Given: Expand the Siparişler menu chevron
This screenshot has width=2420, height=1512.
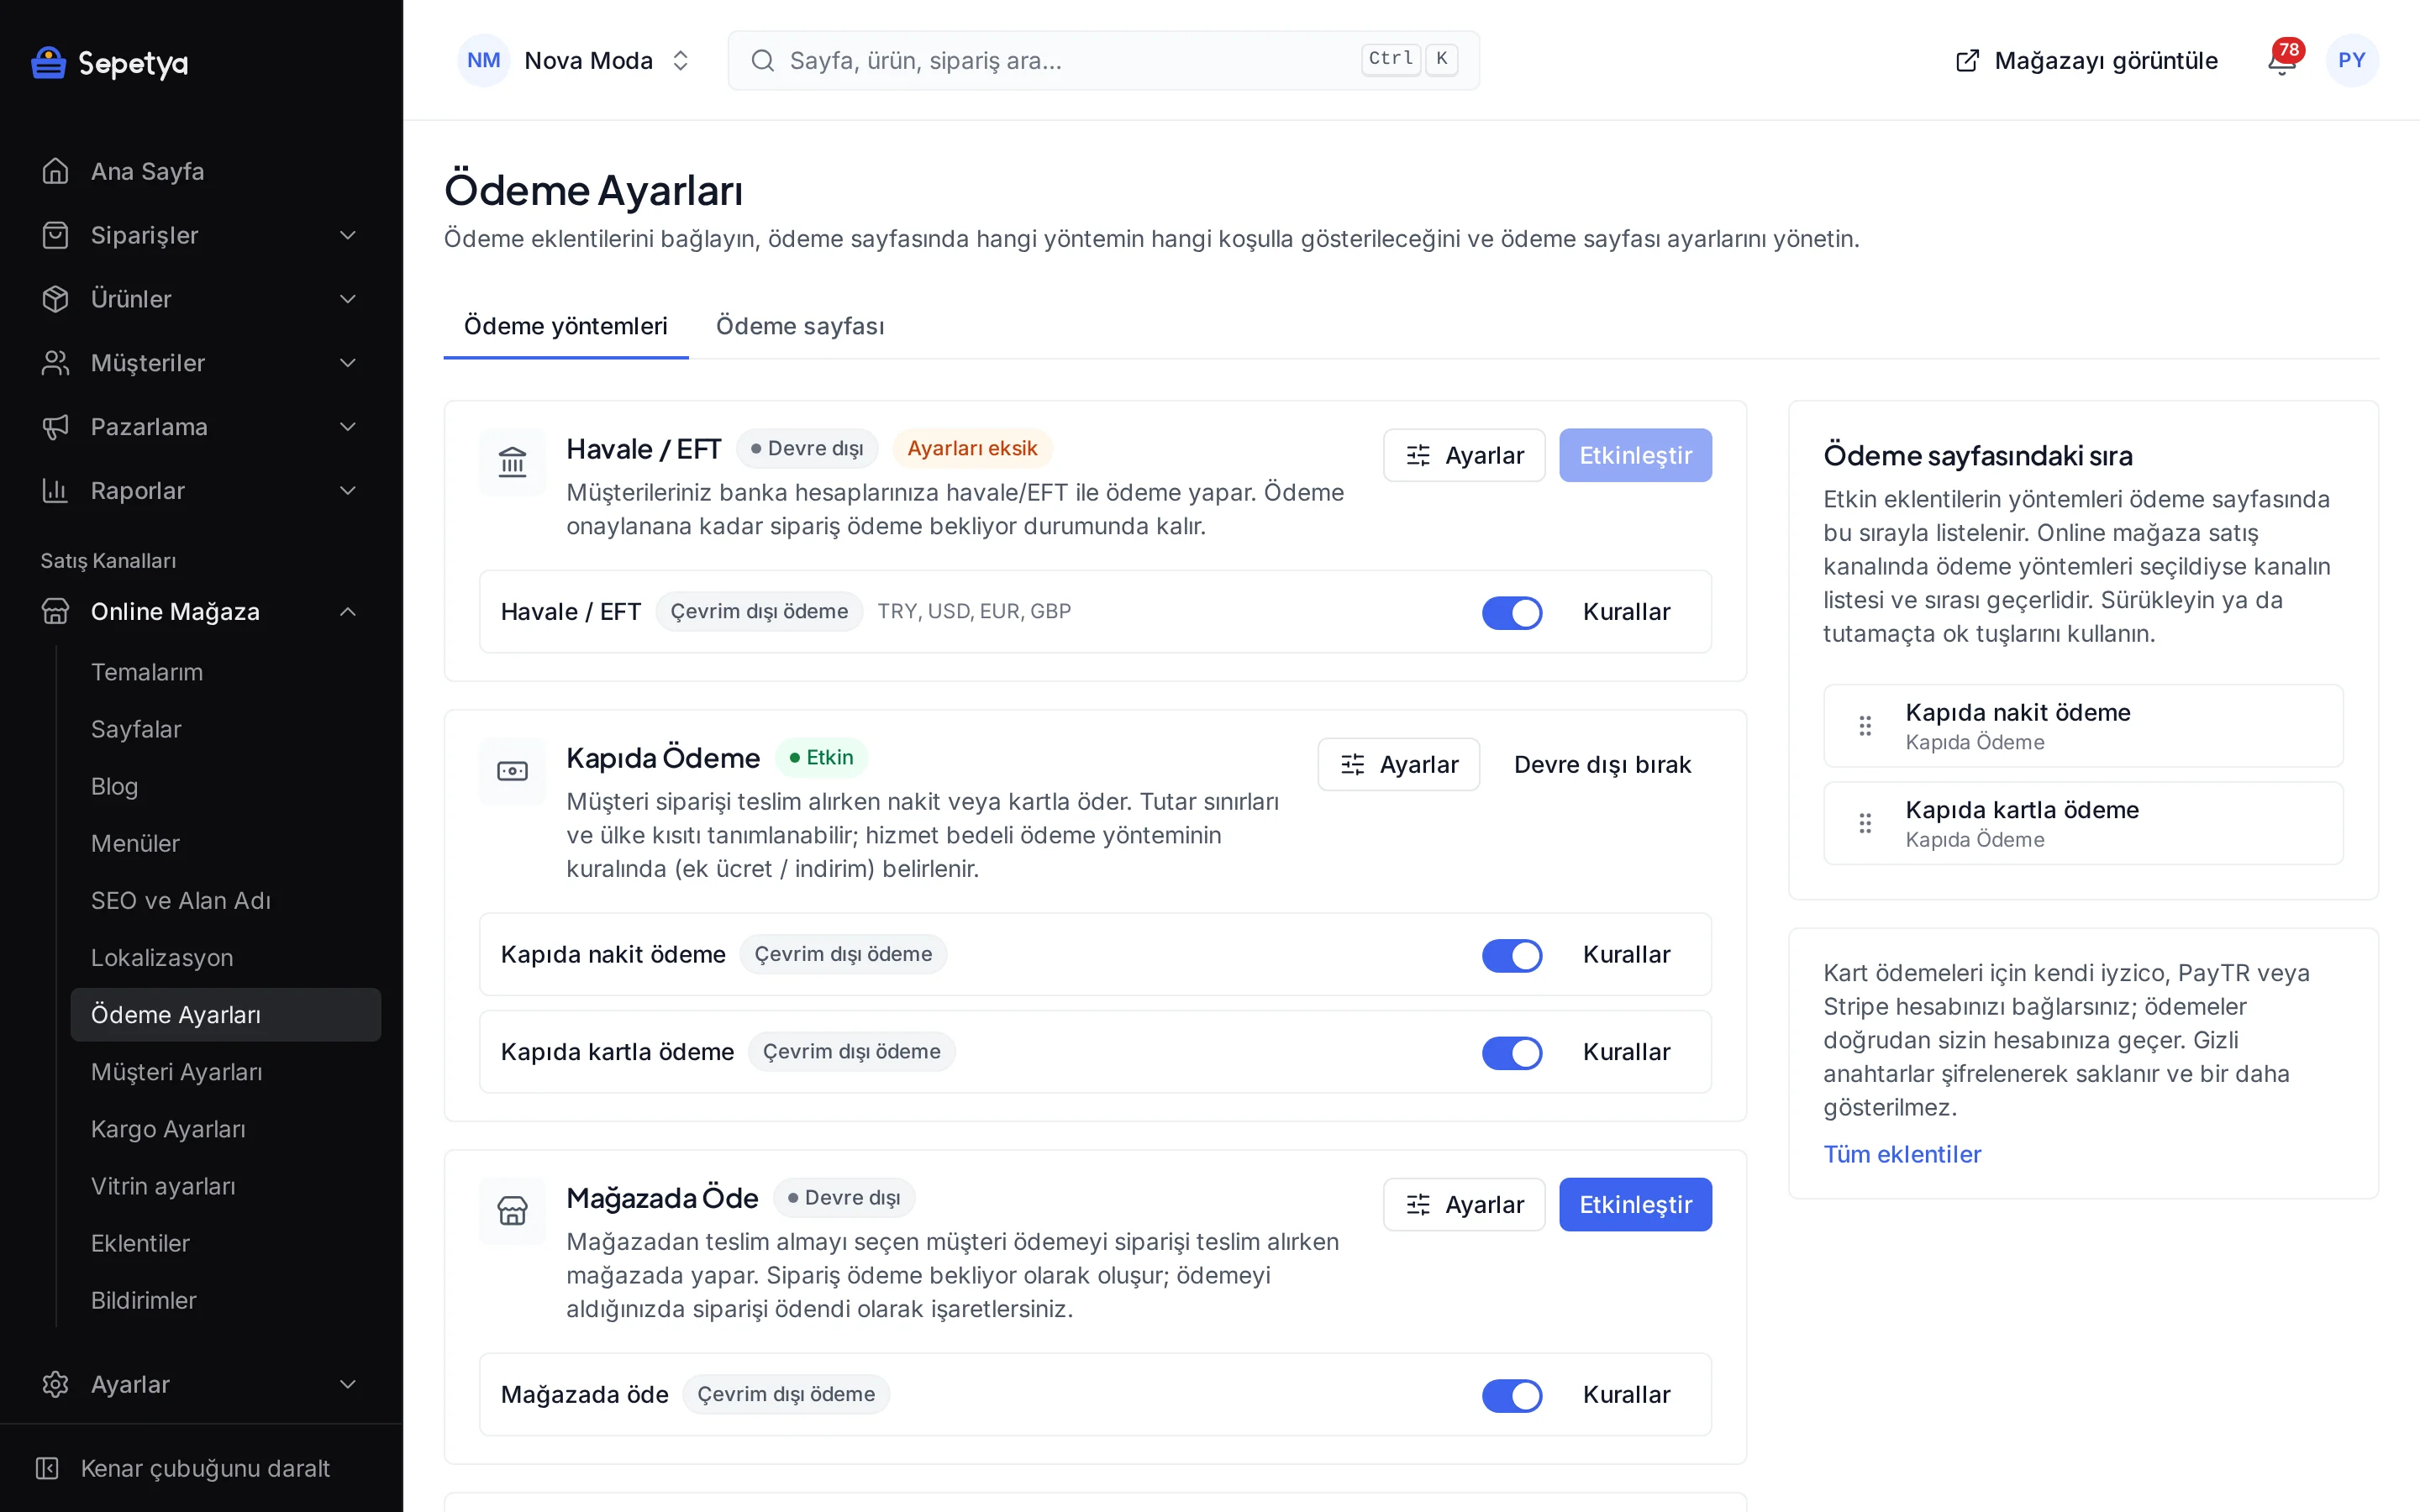Looking at the screenshot, I should pos(348,235).
